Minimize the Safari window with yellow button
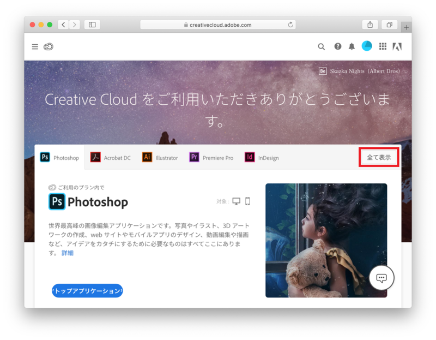Viewport: 436px width, 340px height. pyautogui.click(x=41, y=25)
